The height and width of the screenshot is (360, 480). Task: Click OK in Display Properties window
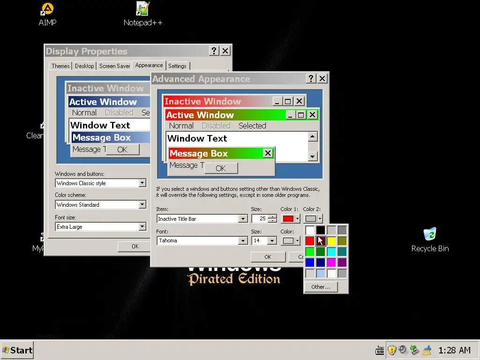pyautogui.click(x=135, y=247)
